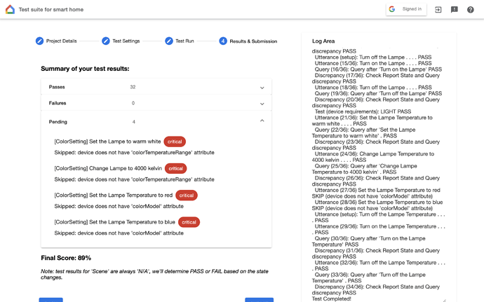Click the Test Settings step checkmark icon
The width and height of the screenshot is (484, 302).
click(x=106, y=41)
